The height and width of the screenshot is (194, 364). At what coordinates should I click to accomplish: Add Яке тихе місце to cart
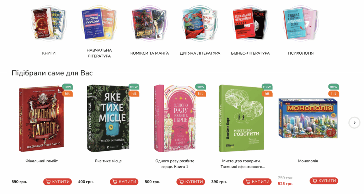coord(124,182)
